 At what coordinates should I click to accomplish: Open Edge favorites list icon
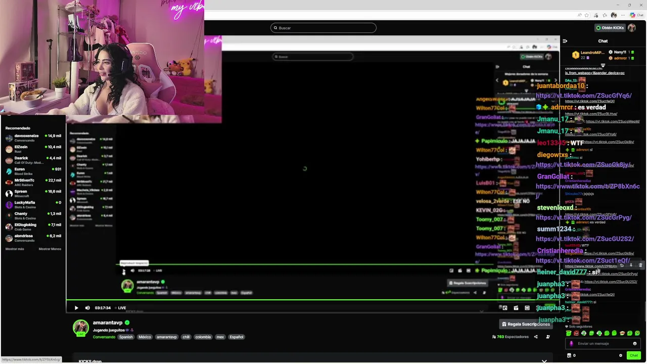tap(605, 15)
